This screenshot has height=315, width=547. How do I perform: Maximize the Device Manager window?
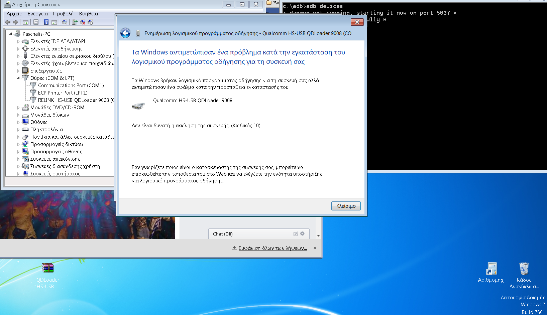tap(242, 5)
